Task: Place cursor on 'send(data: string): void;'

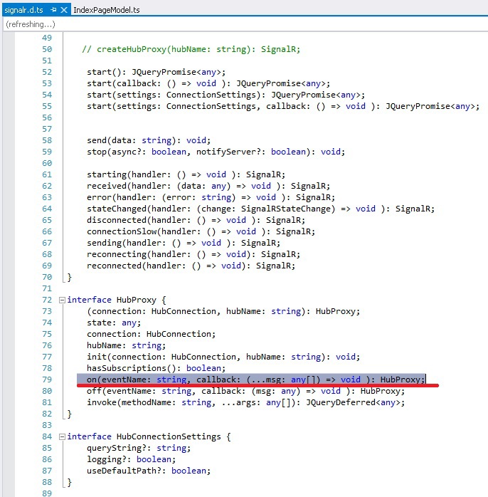Action: point(149,140)
